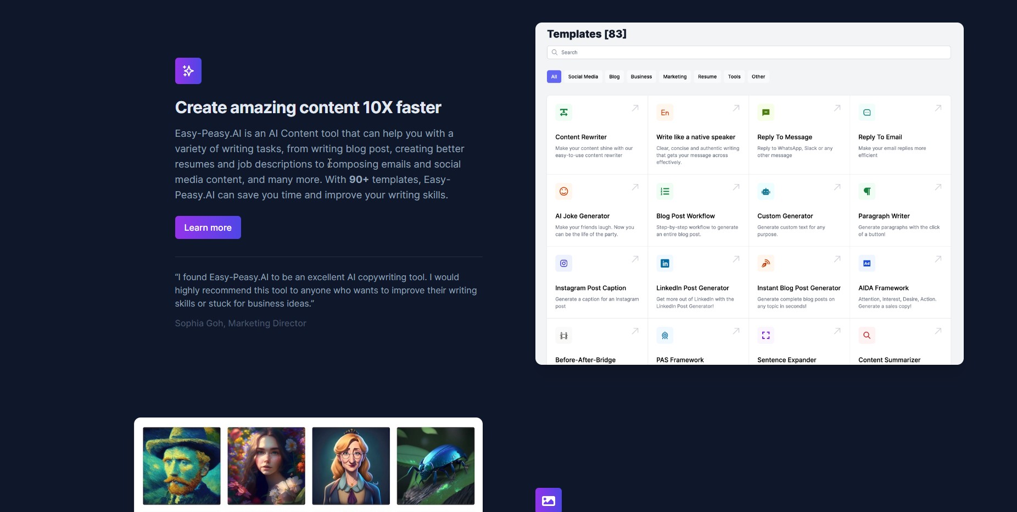
Task: Click the LinkedIn Post Generator icon
Action: 664,264
